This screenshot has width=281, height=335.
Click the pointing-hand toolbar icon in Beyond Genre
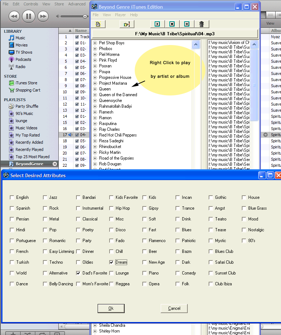click(x=127, y=24)
